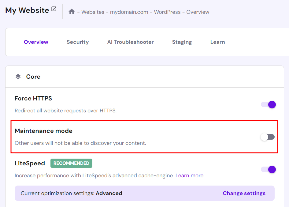Switch to the Security tab
The image size is (289, 207).
[78, 42]
